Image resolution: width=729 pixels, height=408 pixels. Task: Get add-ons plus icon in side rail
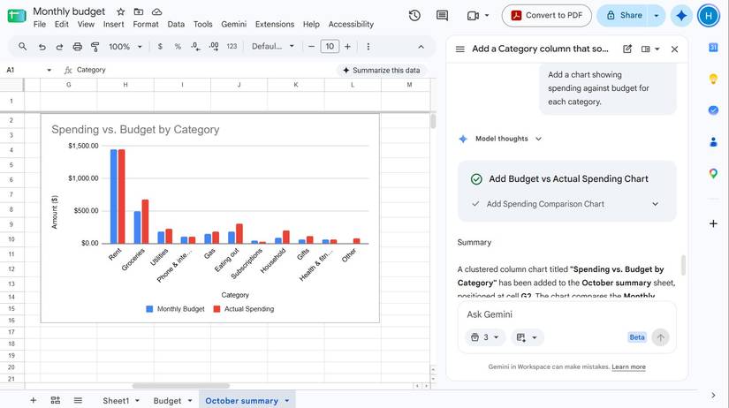(x=713, y=223)
